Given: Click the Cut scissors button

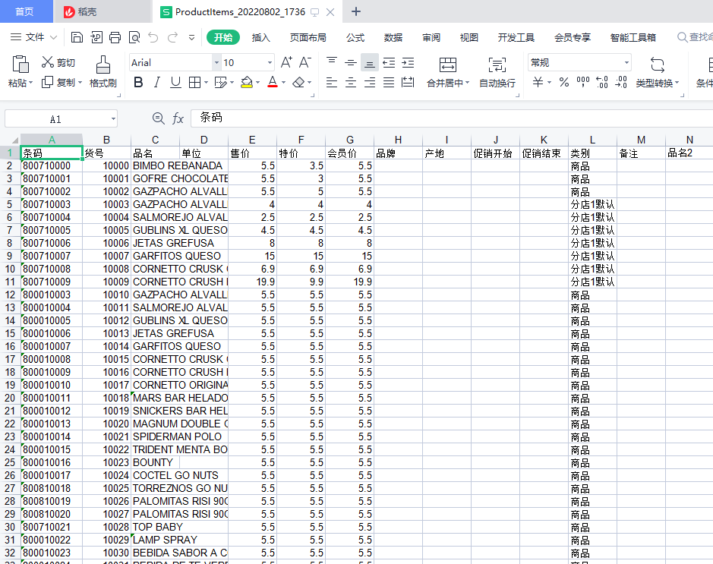Looking at the screenshot, I should click(58, 62).
